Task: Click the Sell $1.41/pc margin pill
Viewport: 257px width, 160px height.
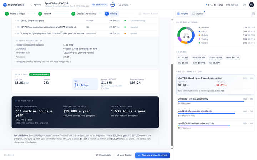Action: pos(222,5)
